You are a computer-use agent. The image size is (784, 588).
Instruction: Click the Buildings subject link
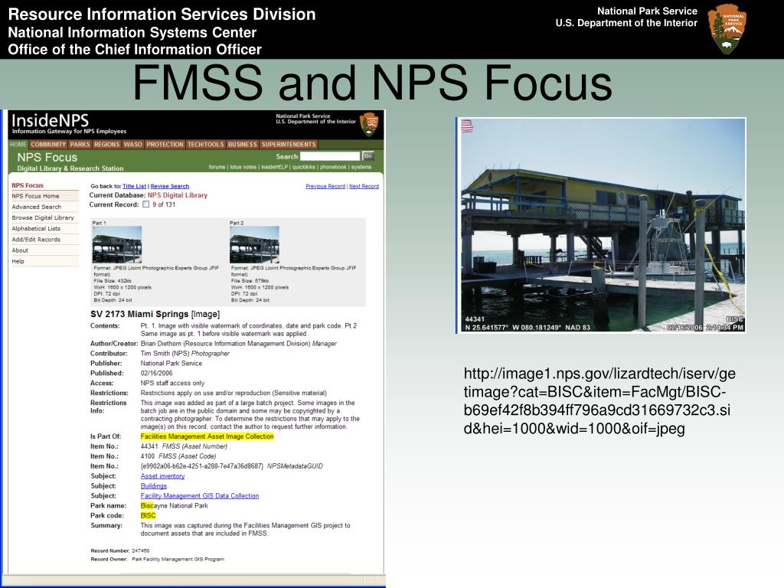click(153, 486)
